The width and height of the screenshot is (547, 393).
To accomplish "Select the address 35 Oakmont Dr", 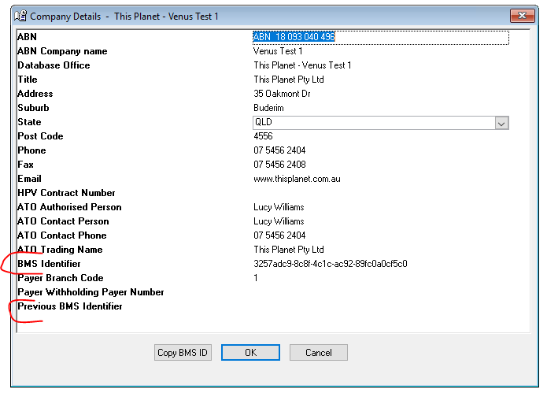I will click(283, 94).
